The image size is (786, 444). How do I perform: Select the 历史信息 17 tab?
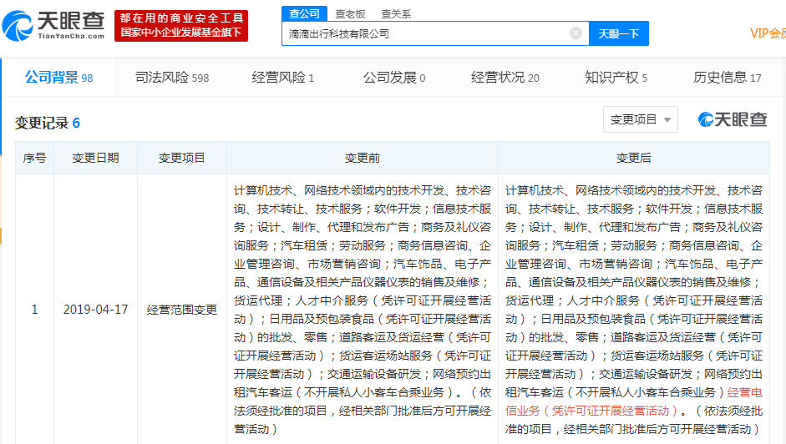727,77
